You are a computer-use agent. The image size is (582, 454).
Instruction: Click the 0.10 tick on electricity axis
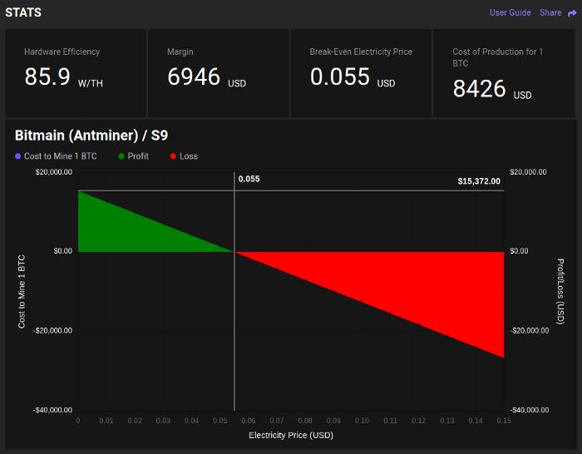362,421
